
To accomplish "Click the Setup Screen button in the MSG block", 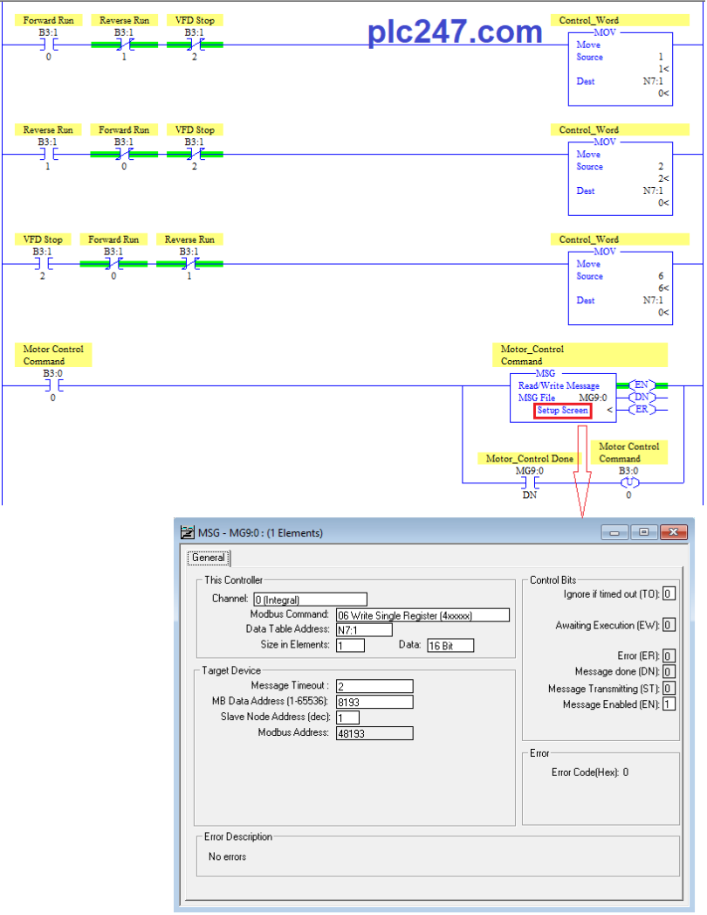I will pyautogui.click(x=561, y=411).
